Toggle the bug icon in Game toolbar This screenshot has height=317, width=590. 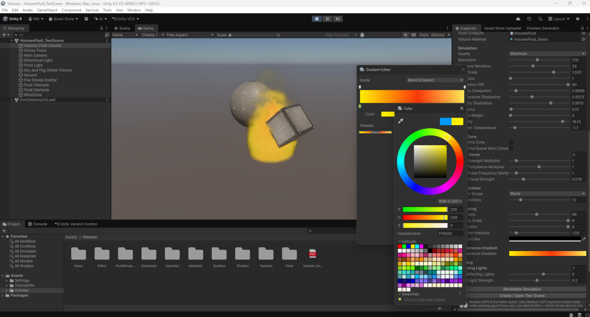point(362,35)
